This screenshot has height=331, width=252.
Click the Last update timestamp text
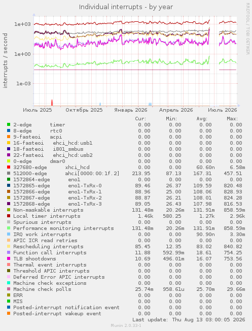189,320
